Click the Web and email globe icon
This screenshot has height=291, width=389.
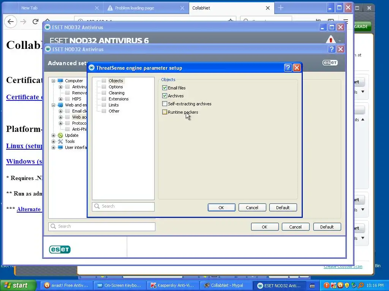point(60,105)
